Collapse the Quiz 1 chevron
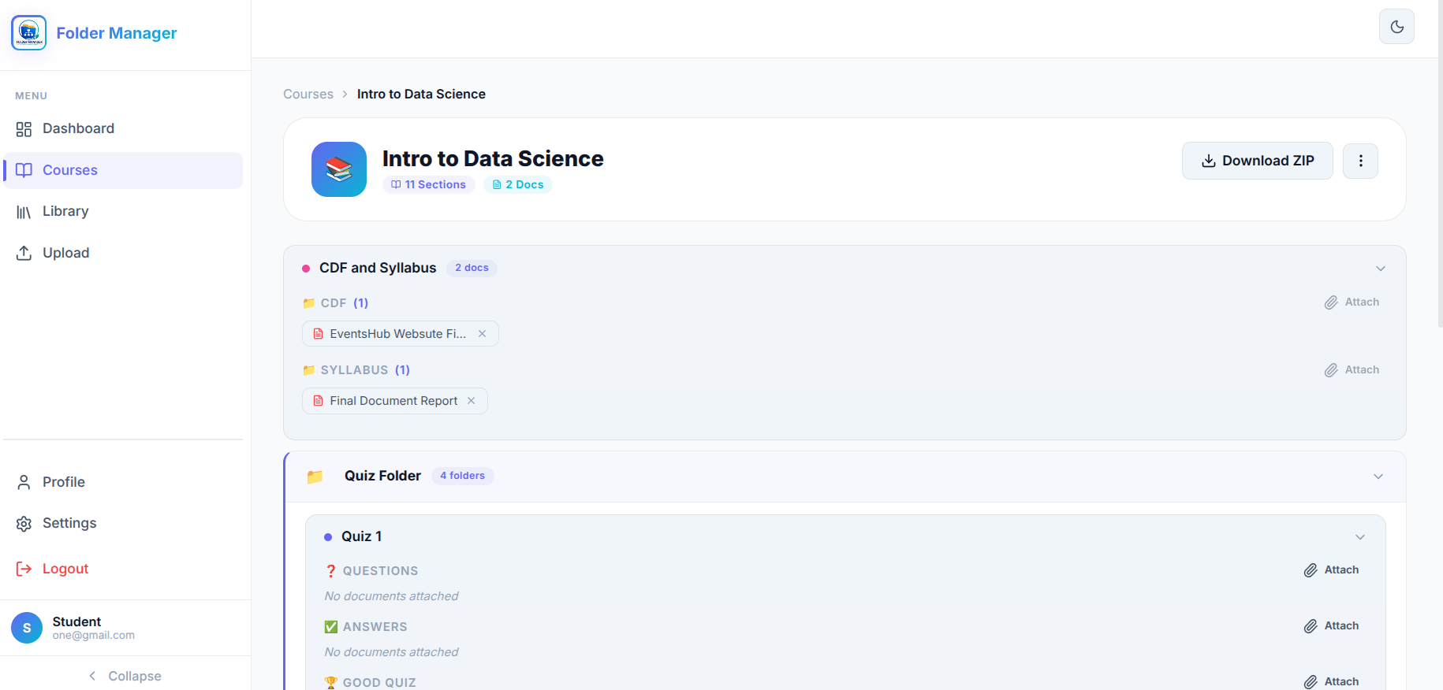 tap(1359, 537)
